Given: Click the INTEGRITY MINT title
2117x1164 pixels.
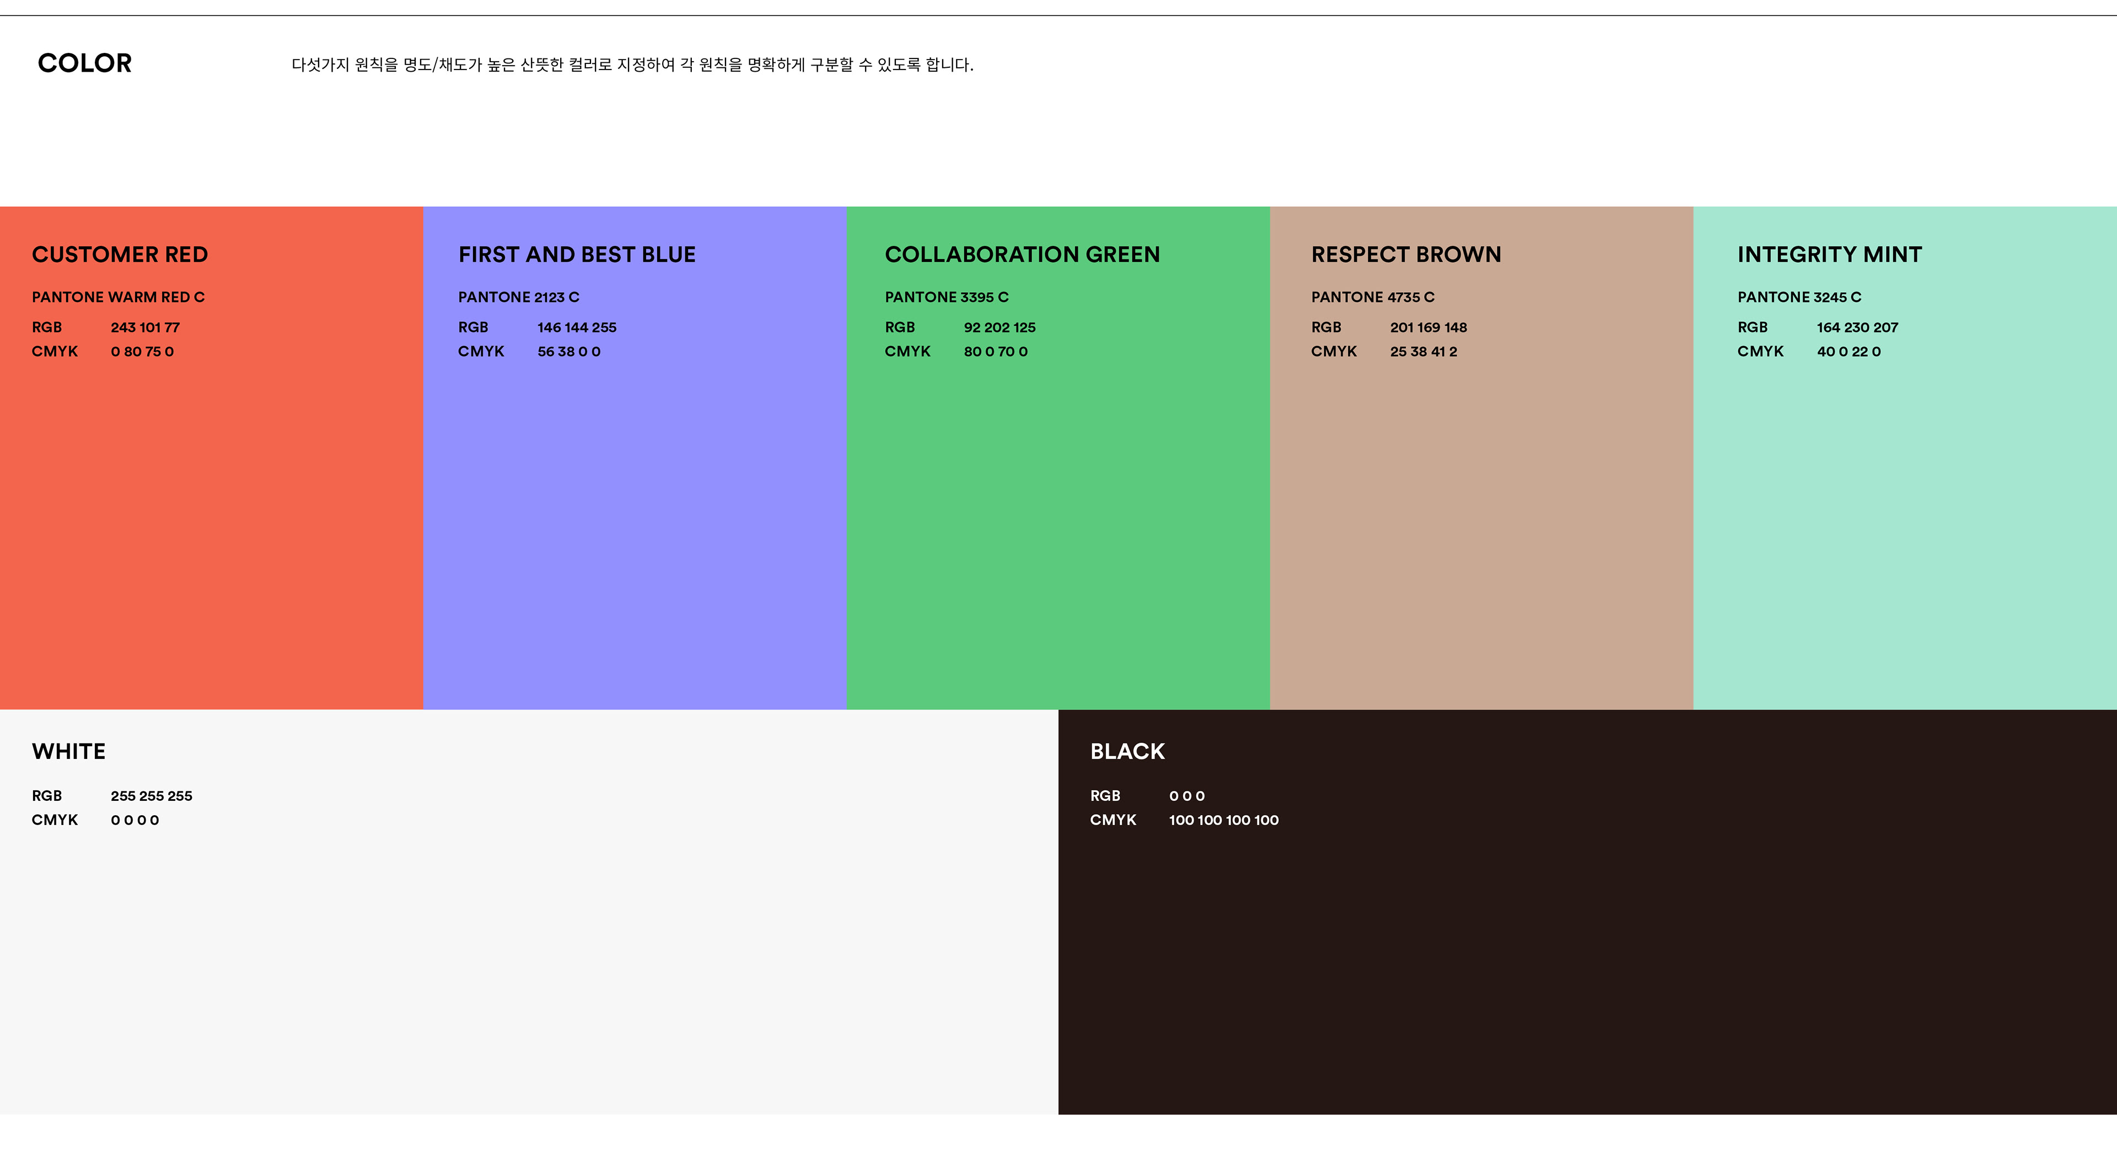Looking at the screenshot, I should coord(1829,255).
